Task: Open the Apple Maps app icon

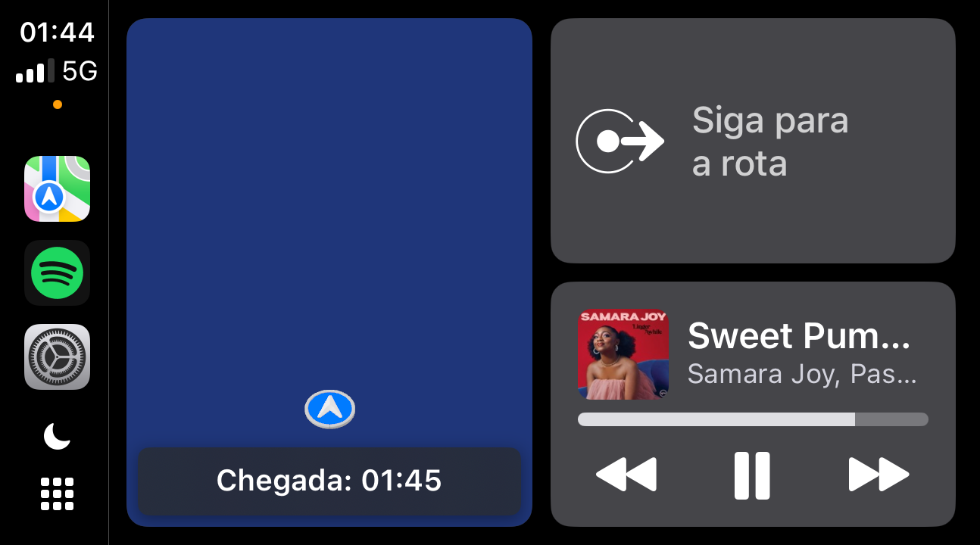Action: coord(57,189)
